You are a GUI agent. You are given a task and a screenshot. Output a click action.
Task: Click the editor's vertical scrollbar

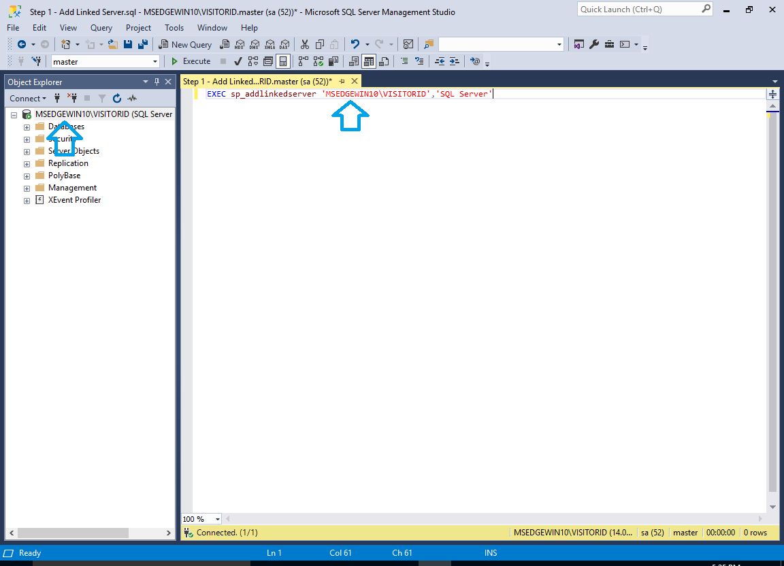pos(772,306)
